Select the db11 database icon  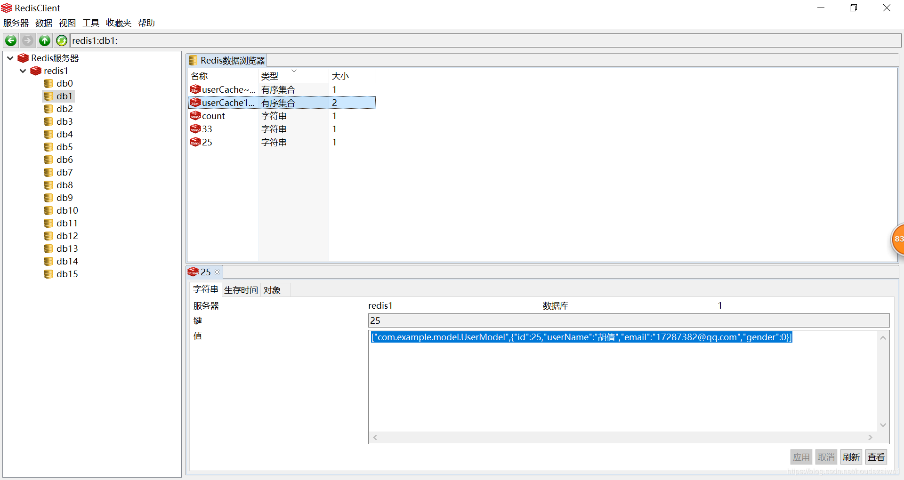(48, 223)
